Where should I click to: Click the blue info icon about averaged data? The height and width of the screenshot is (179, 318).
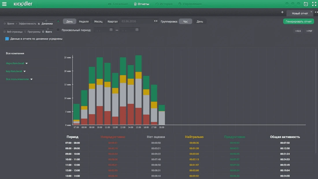pos(7,39)
